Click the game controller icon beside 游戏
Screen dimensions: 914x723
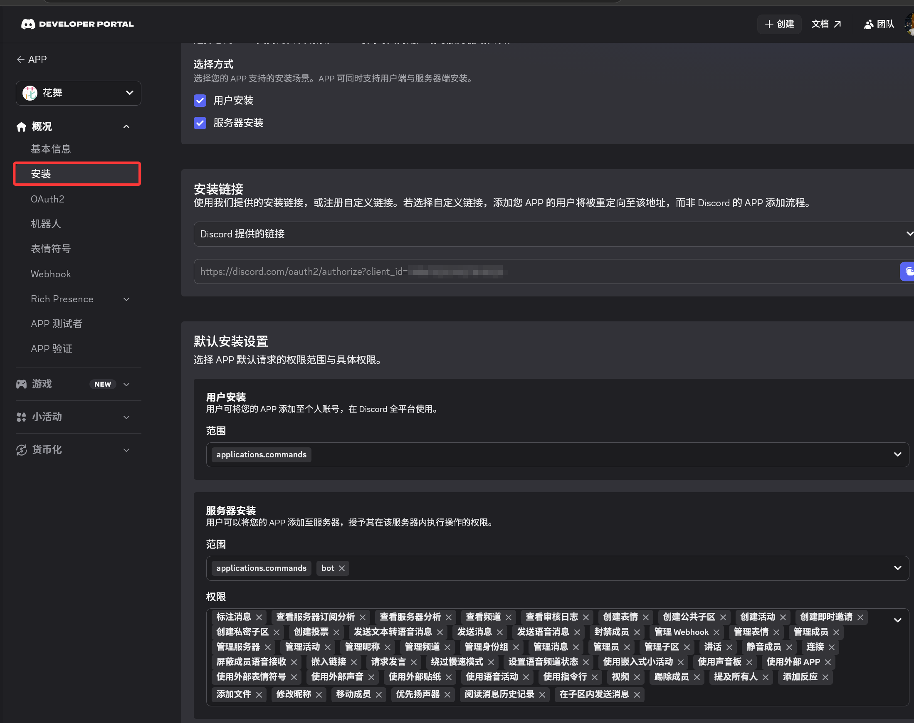[x=21, y=384]
